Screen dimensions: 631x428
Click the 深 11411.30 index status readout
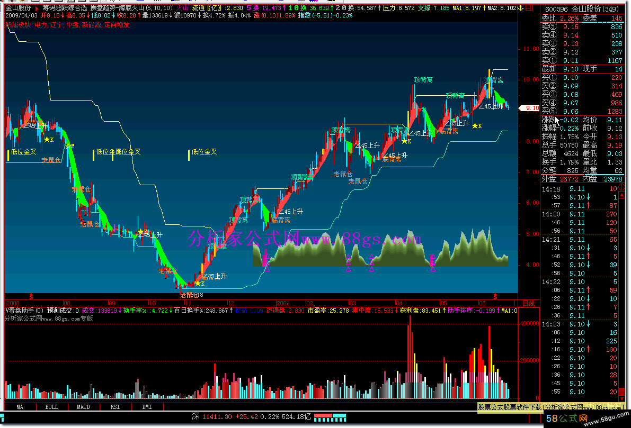[x=252, y=417]
